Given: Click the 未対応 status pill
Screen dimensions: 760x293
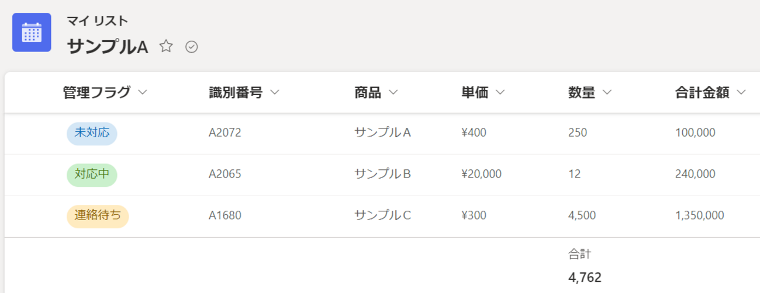Looking at the screenshot, I should pos(92,133).
